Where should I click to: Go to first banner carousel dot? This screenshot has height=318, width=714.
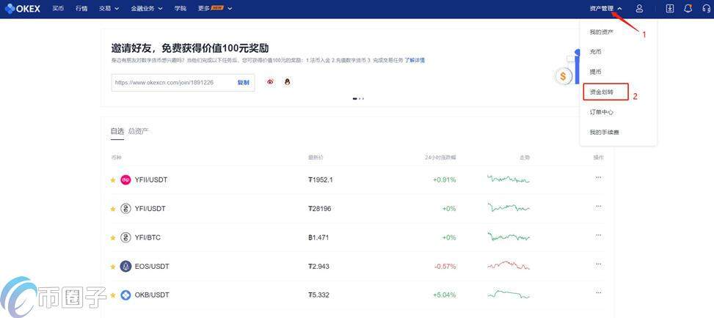point(355,98)
